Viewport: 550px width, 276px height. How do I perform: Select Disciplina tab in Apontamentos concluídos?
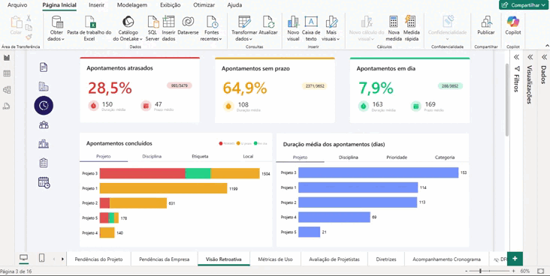[152, 157]
